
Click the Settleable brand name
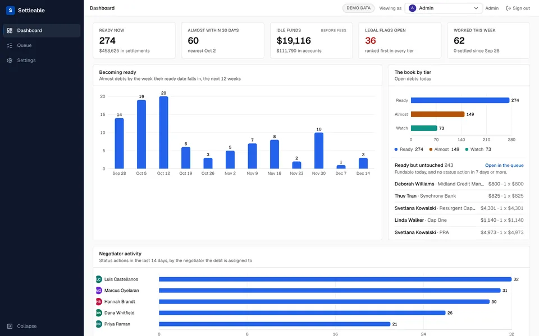click(31, 10)
